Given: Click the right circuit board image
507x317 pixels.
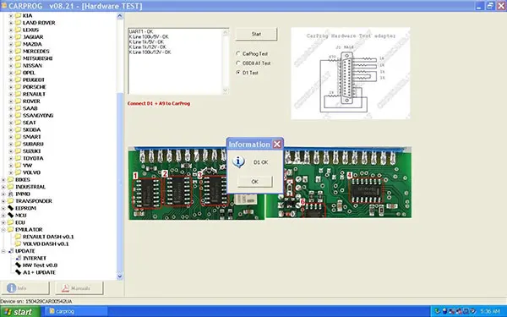Looking at the screenshot, I should point(339,183).
